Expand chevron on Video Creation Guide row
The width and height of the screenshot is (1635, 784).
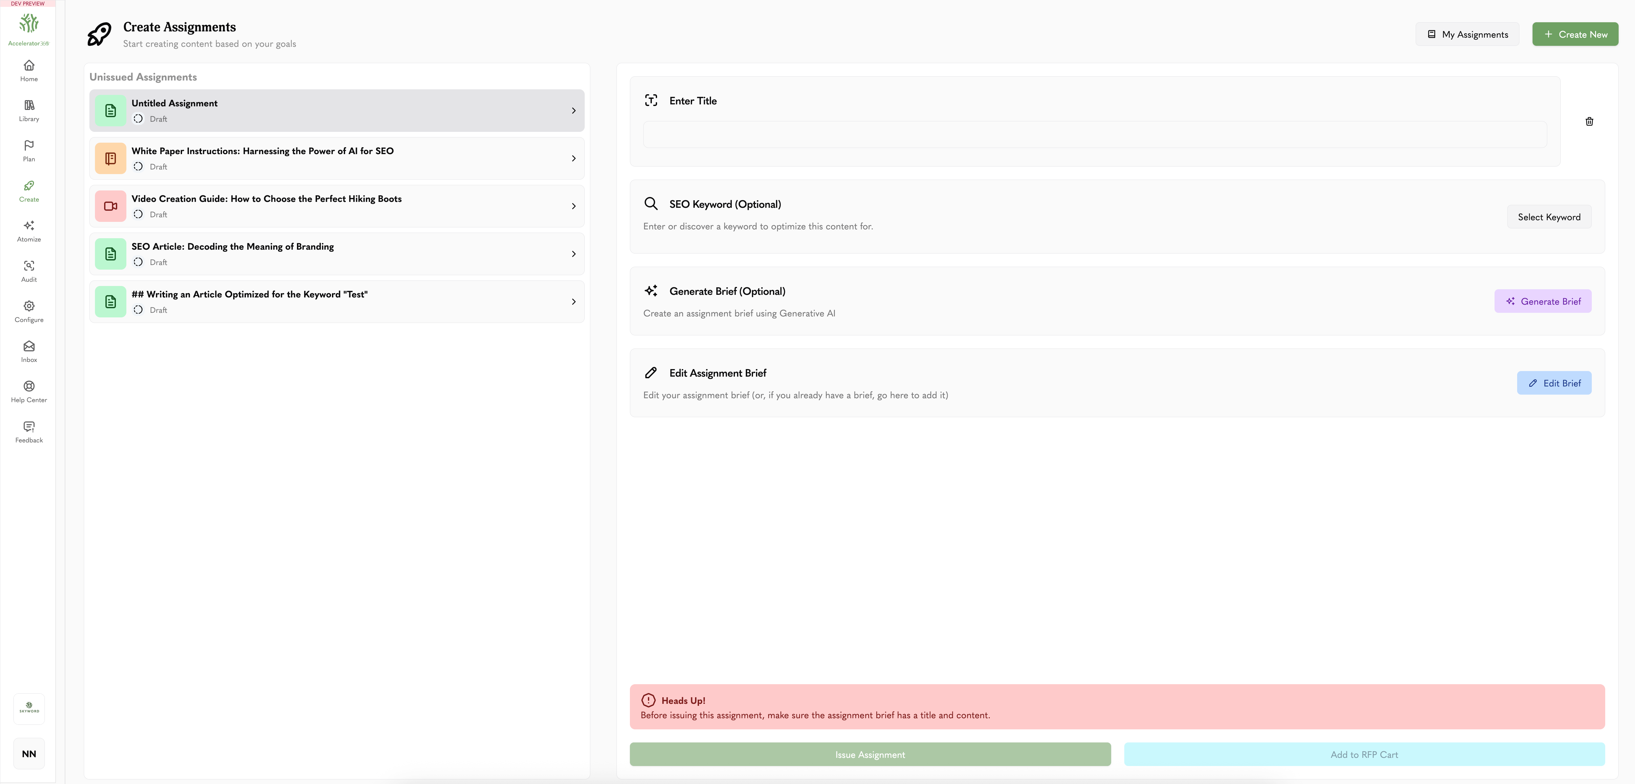(573, 206)
